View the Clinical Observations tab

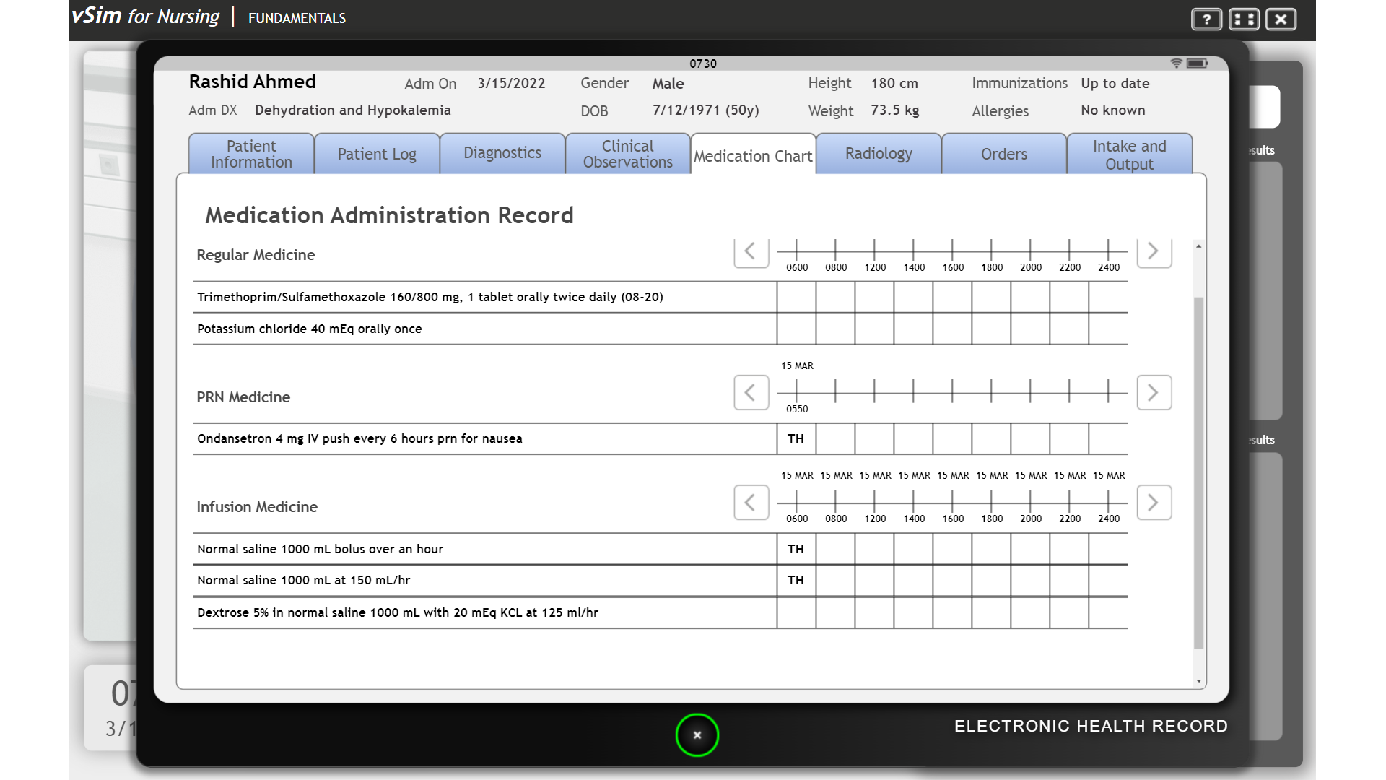tap(628, 154)
